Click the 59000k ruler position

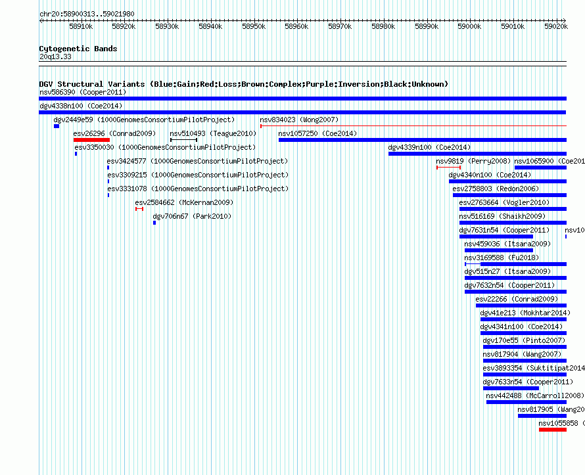point(469,26)
